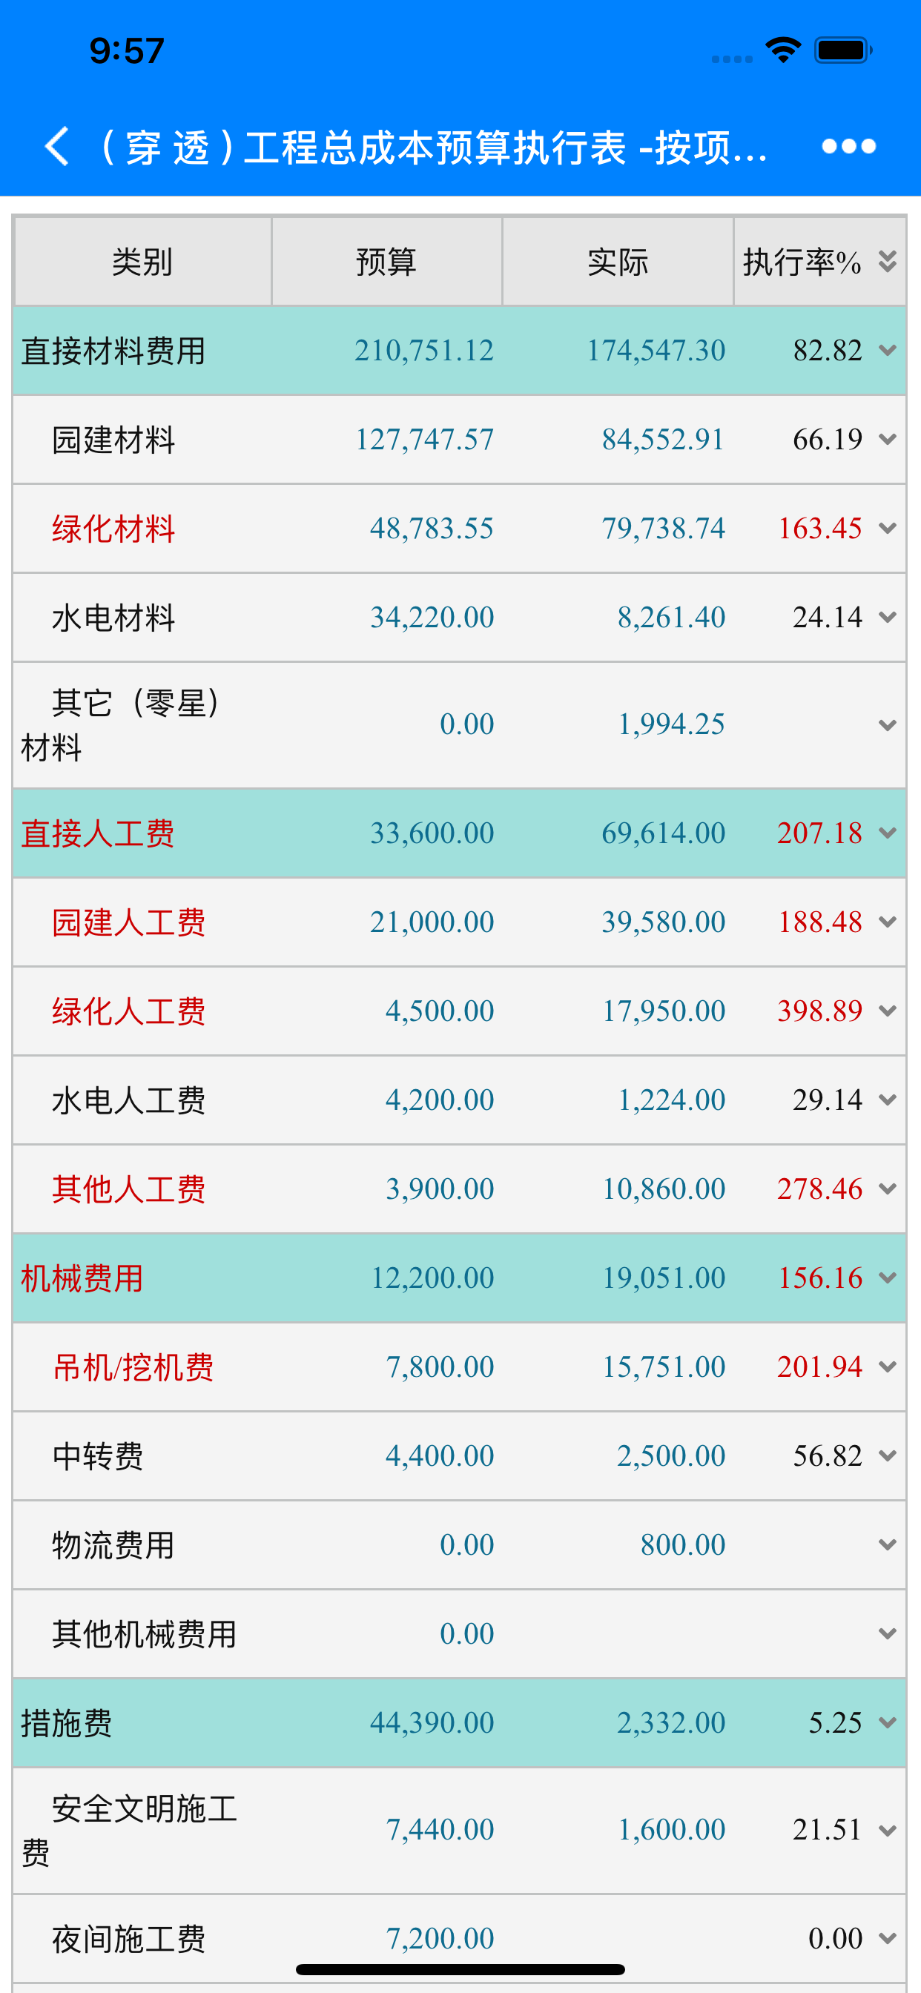This screenshot has height=1993, width=921.
Task: Tap the back arrow icon
Action: pyautogui.click(x=57, y=146)
